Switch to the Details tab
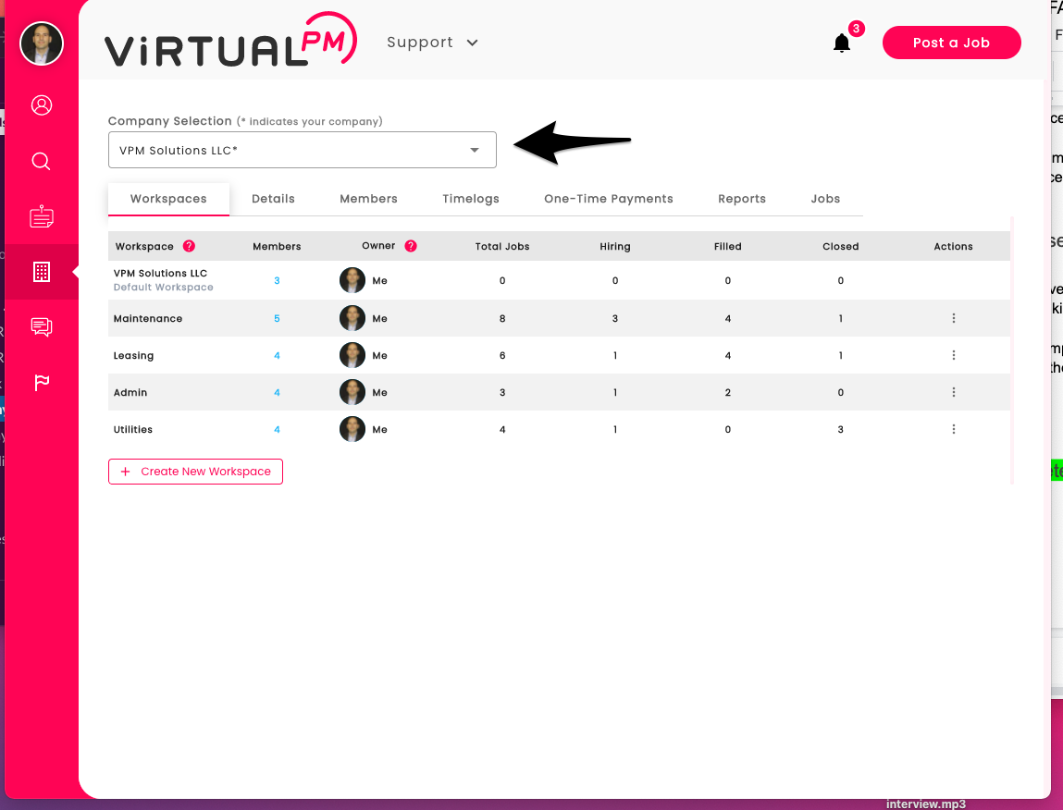 point(273,199)
